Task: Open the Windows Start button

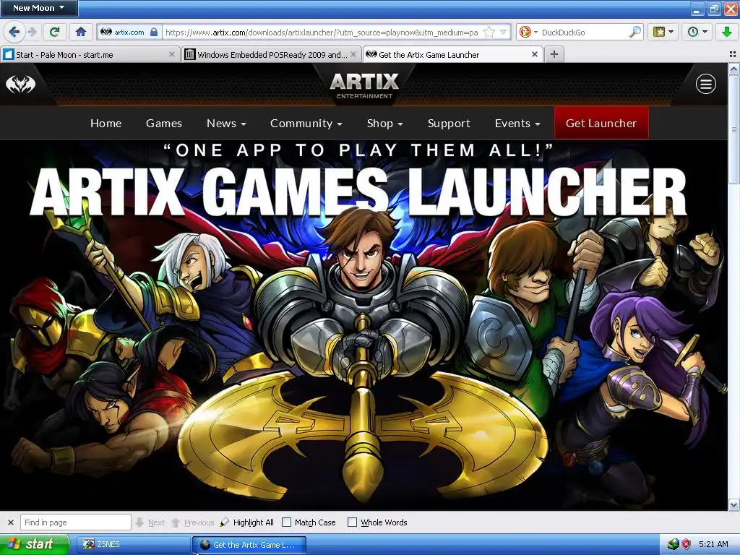Action: [35, 544]
